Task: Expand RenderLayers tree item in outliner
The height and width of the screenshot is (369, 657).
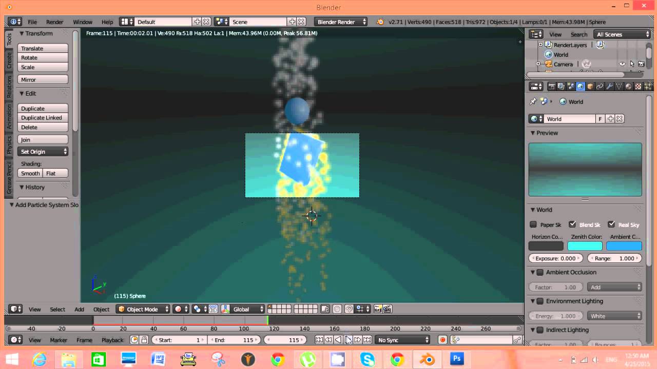Action: pyautogui.click(x=540, y=45)
